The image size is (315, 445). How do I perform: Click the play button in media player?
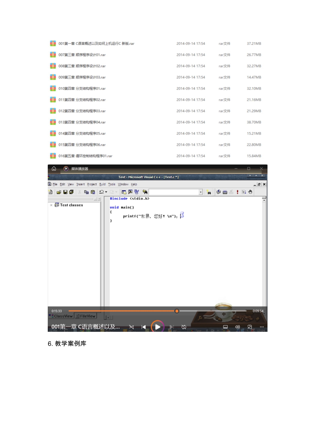(157, 327)
